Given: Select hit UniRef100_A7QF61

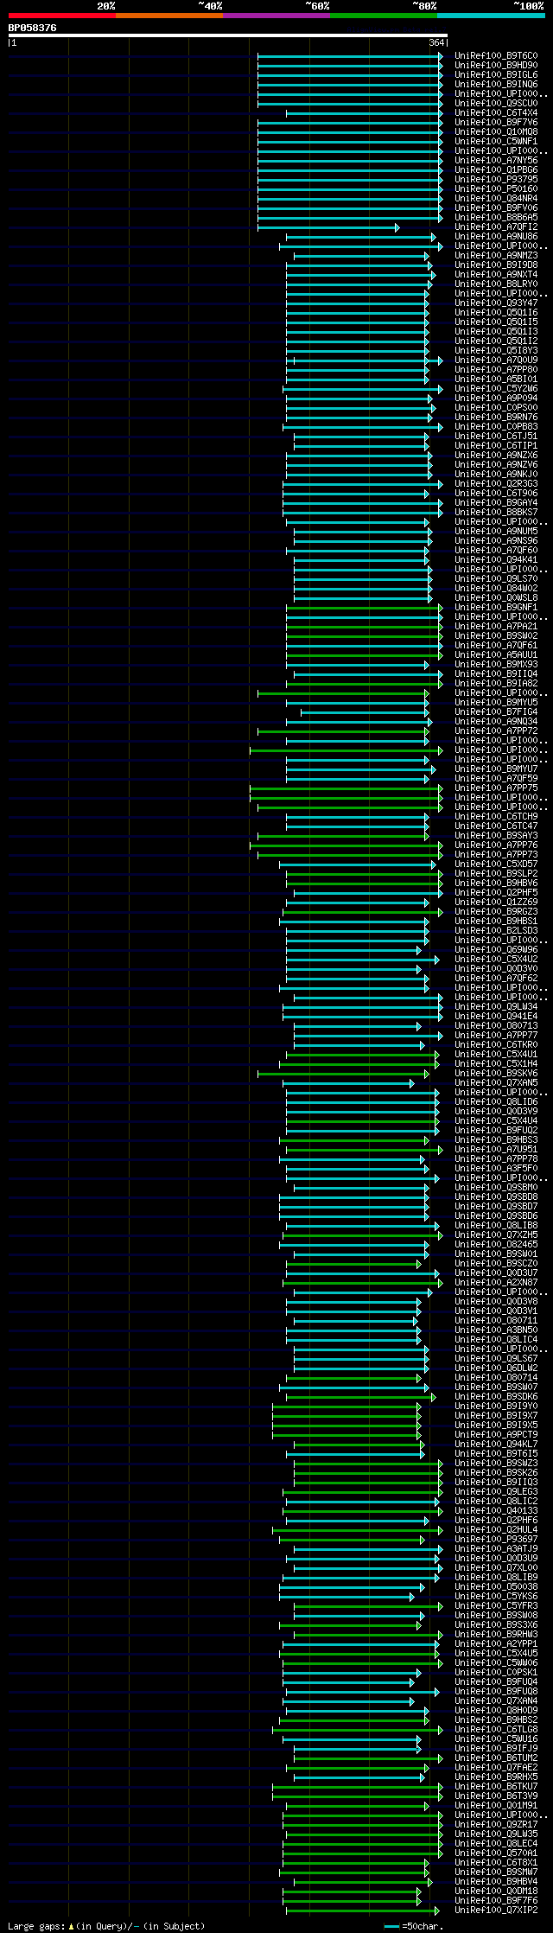Looking at the screenshot, I should point(496,646).
